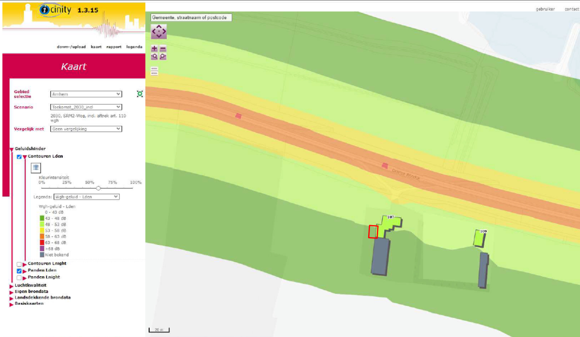
Task: Collapse the Geluidshinder section
Action: 12,149
